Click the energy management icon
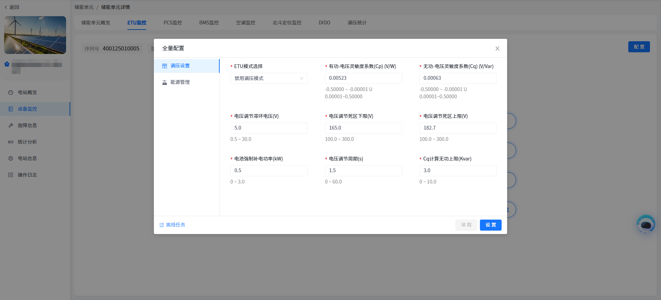661x300 pixels. [x=165, y=82]
